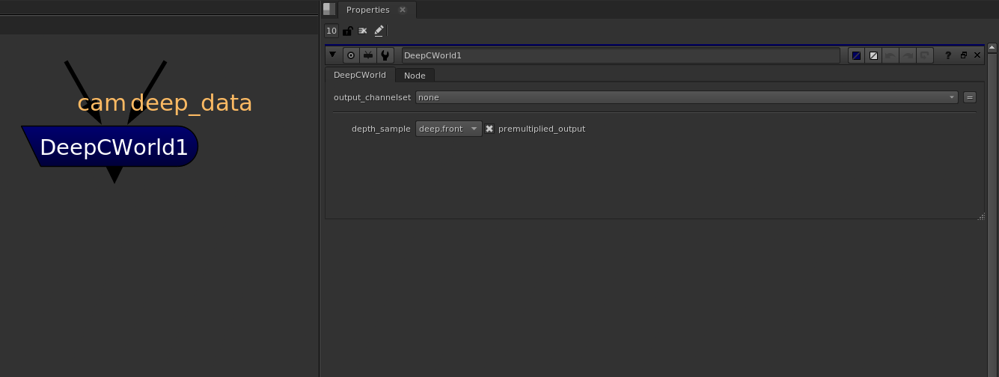Select the DeepCWorld tab
Screen dimensions: 999x377
360,75
